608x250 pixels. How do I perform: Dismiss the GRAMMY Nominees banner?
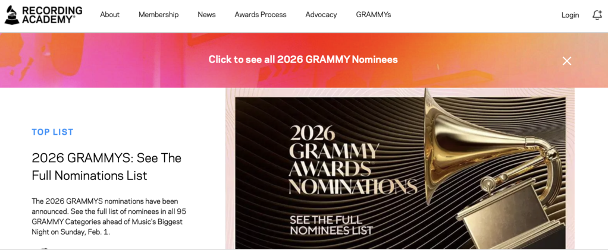567,61
